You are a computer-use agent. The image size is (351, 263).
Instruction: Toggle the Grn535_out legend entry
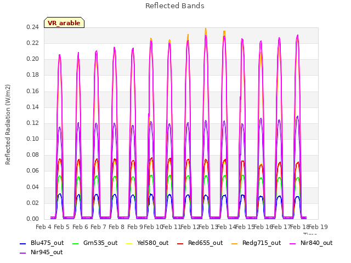[95, 243]
